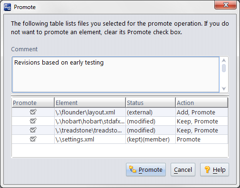Viewport: 240px width, 188px height.
Task: Select the \.\flounder\layout.xml element row
Action: coord(120,112)
